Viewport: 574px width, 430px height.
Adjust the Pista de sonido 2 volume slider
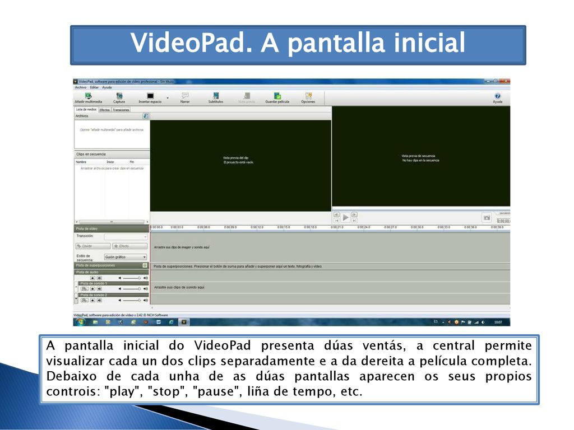132,300
